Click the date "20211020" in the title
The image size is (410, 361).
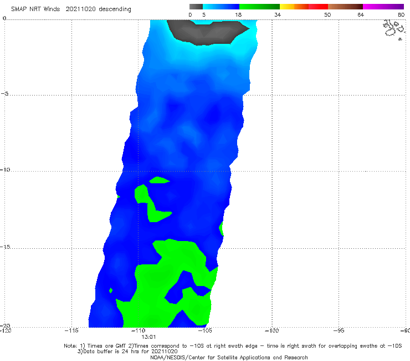point(80,9)
